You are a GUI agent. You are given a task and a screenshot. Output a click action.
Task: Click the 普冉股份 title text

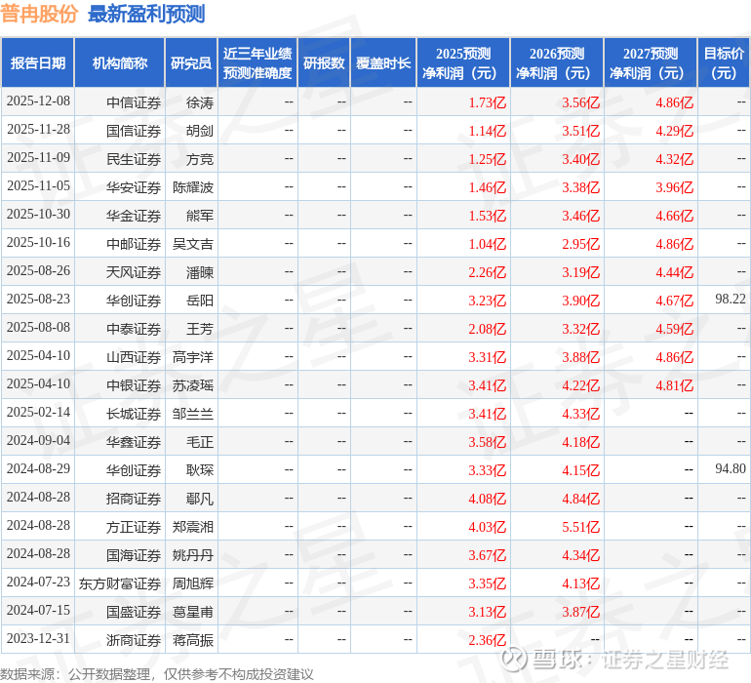[39, 14]
